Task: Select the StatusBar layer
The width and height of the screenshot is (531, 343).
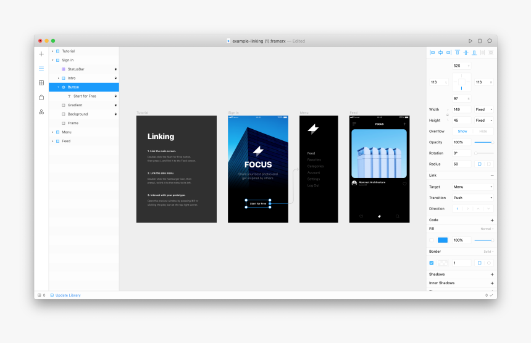Action: pyautogui.click(x=84, y=69)
